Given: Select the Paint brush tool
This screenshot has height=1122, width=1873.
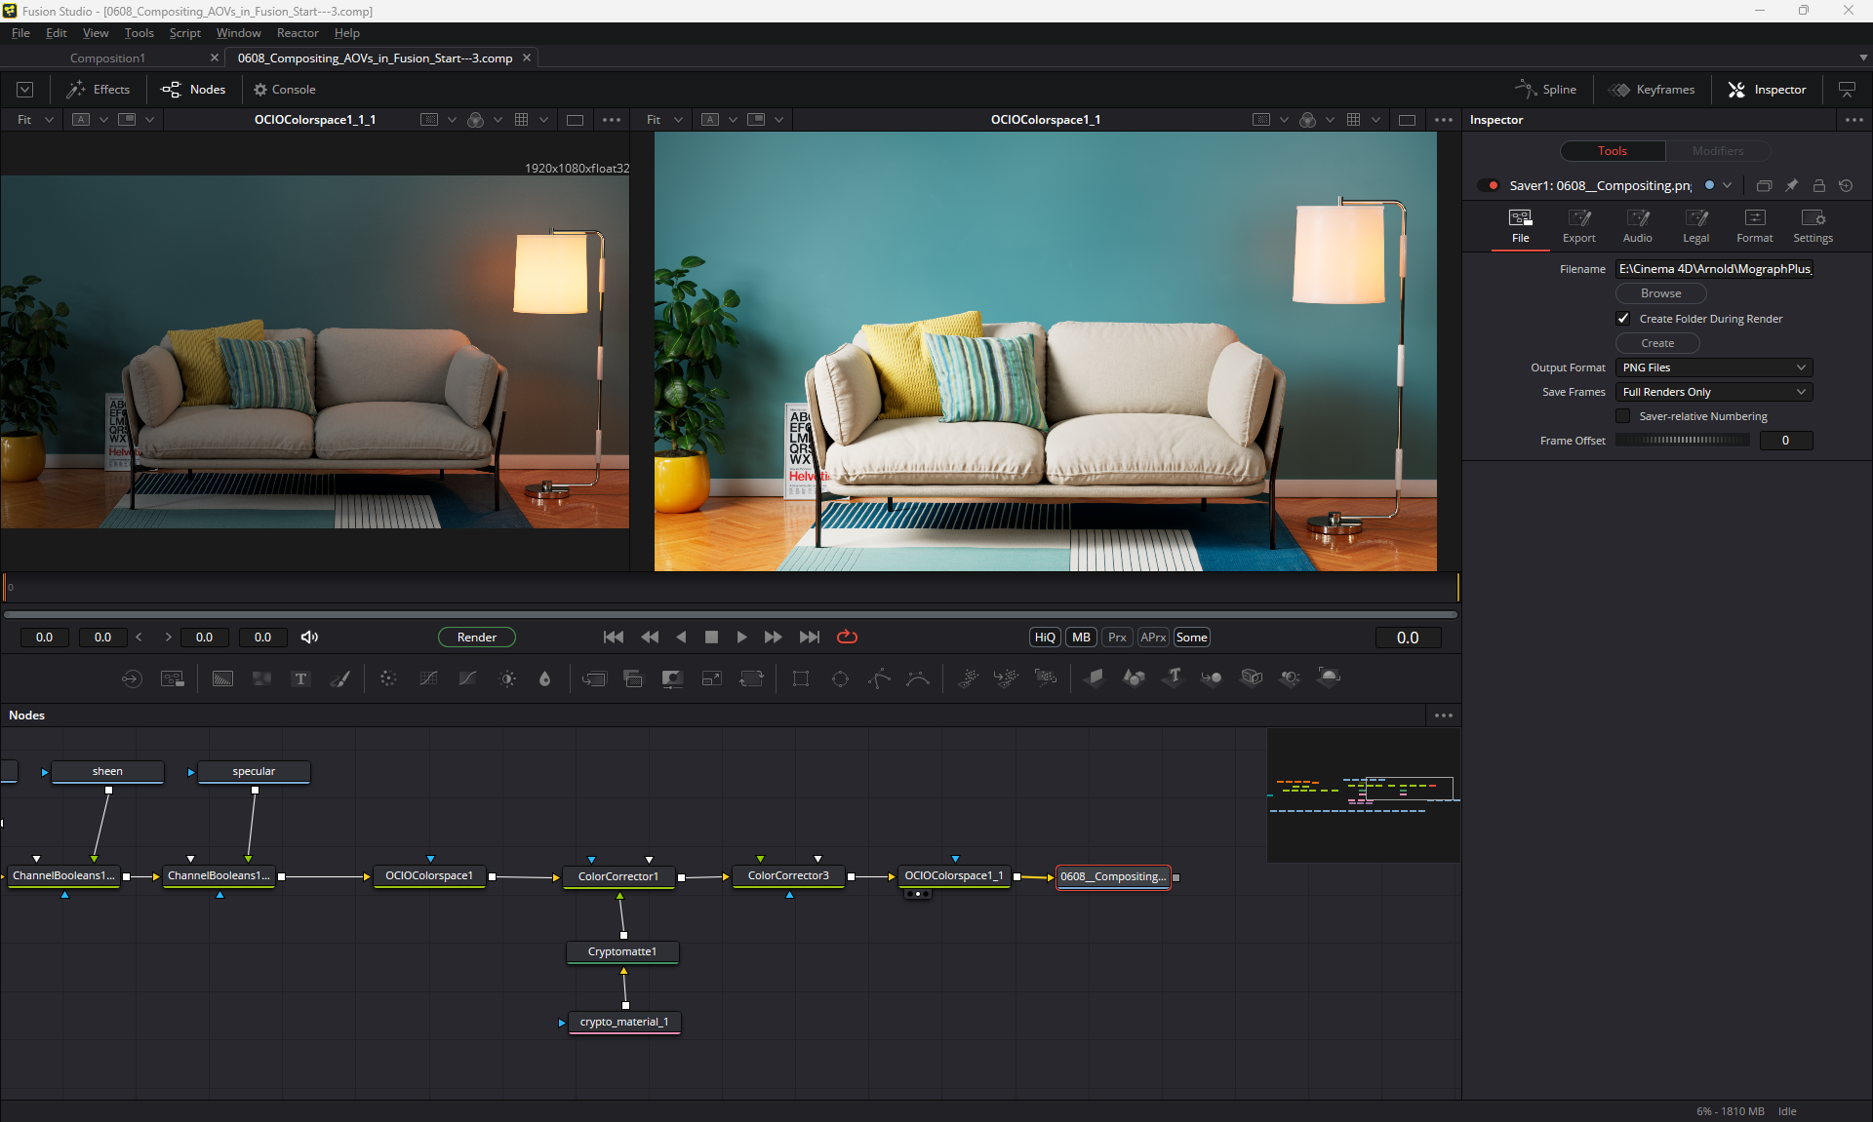Looking at the screenshot, I should pos(340,678).
